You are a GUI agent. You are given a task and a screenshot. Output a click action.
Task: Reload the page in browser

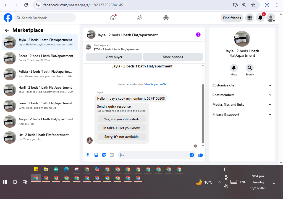pos(26,5)
